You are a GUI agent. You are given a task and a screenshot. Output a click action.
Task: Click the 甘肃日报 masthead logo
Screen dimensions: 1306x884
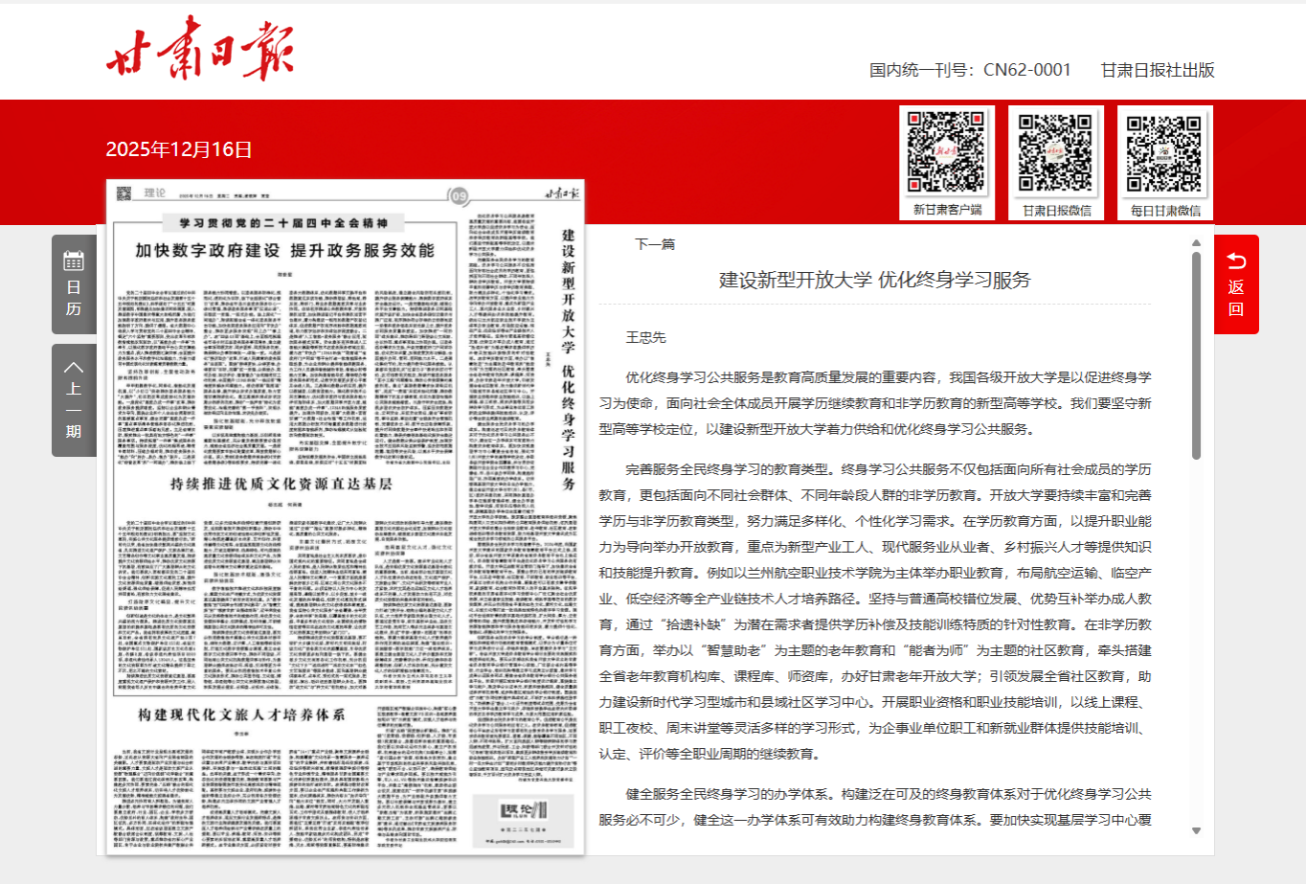199,48
